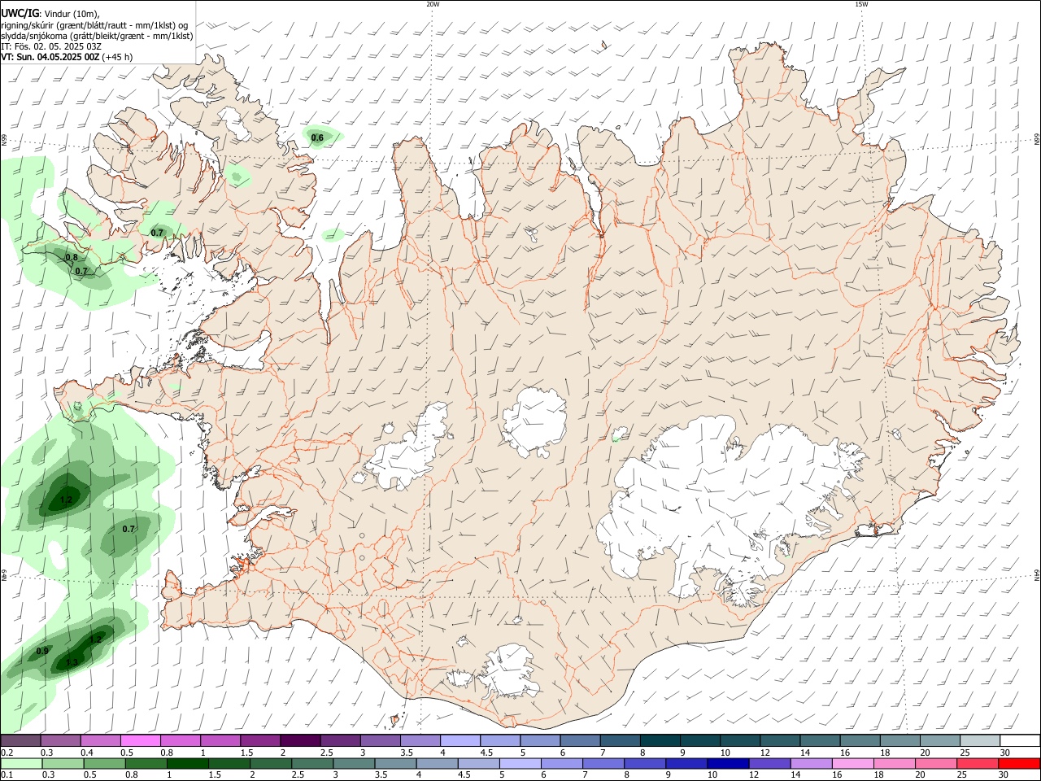Click the small green patch labeled 0.6
Image resolution: width=1041 pixels, height=781 pixels.
tap(322, 136)
